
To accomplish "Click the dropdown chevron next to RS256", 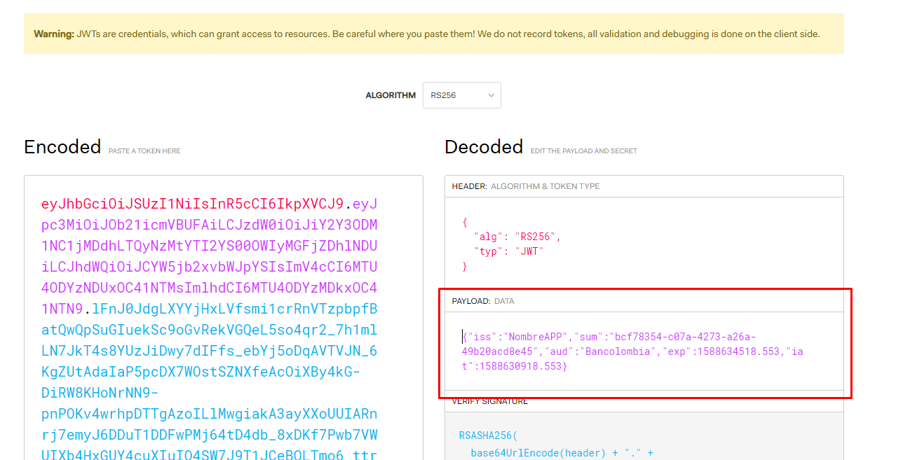I will (492, 95).
